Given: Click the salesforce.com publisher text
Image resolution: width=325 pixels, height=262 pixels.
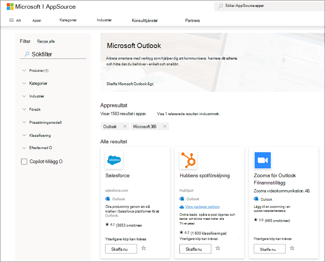Looking at the screenshot, I should 117,190.
